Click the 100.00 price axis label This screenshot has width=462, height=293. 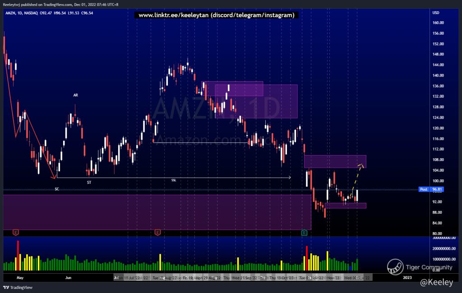point(438,181)
